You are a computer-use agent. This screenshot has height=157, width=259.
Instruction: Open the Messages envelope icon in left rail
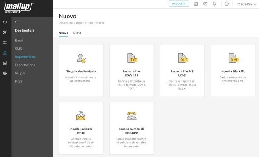coord(5,22)
